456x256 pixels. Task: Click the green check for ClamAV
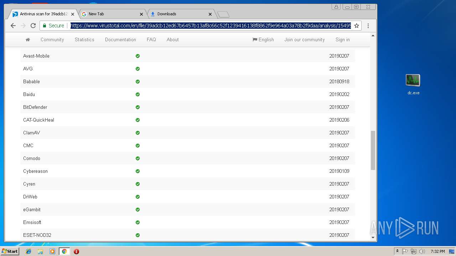[138, 133]
